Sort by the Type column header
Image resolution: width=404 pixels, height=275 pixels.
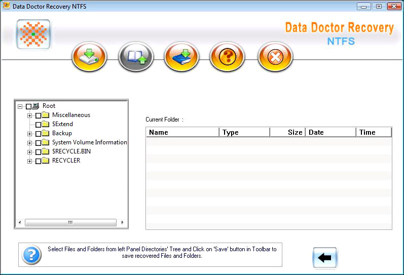pos(244,132)
